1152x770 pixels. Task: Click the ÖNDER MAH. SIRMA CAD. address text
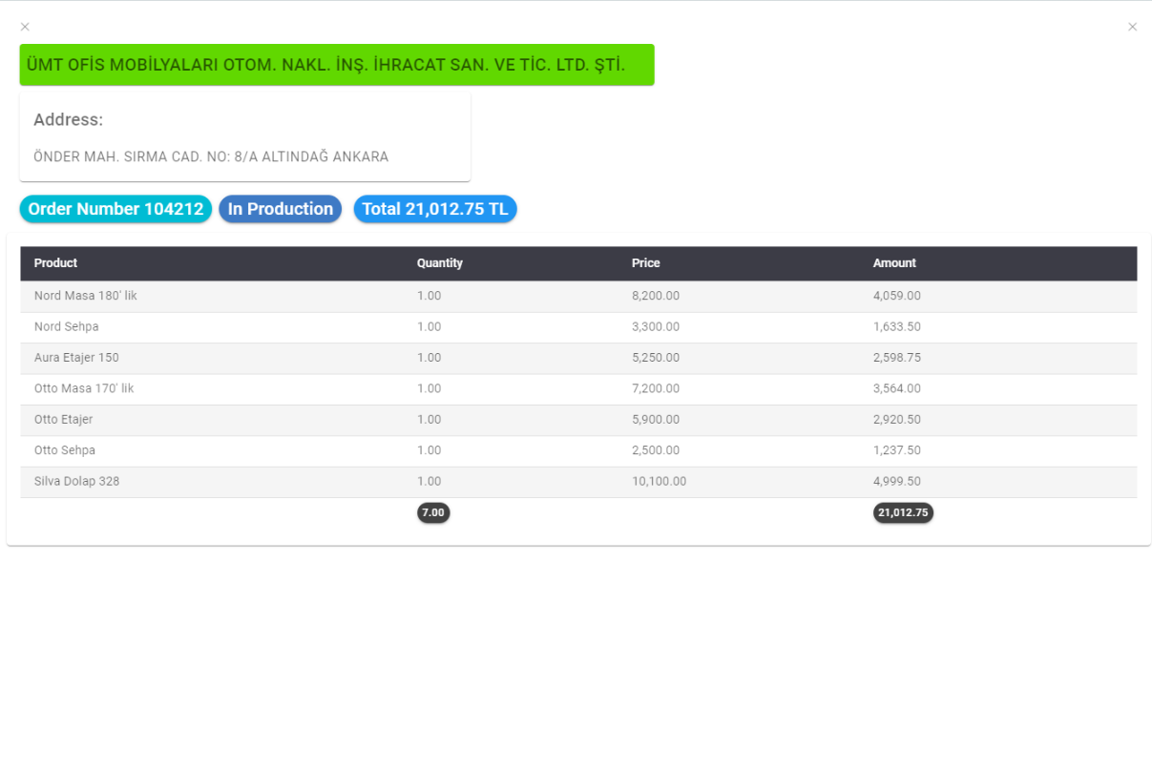211,156
